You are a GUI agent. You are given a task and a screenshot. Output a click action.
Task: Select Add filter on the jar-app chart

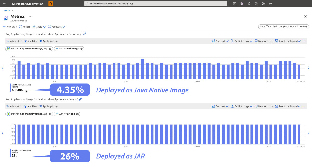30,106
